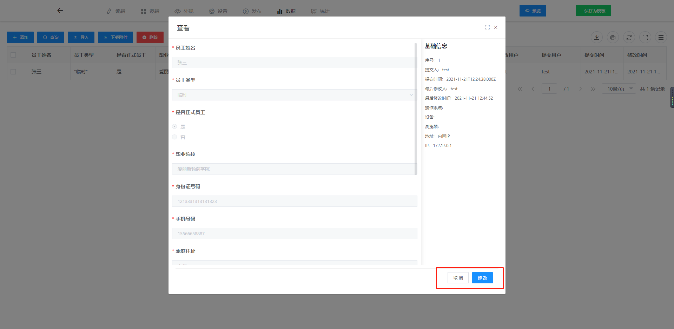The width and height of the screenshot is (674, 329).
Task: Check the select-all header checkbox
Action: (13, 55)
